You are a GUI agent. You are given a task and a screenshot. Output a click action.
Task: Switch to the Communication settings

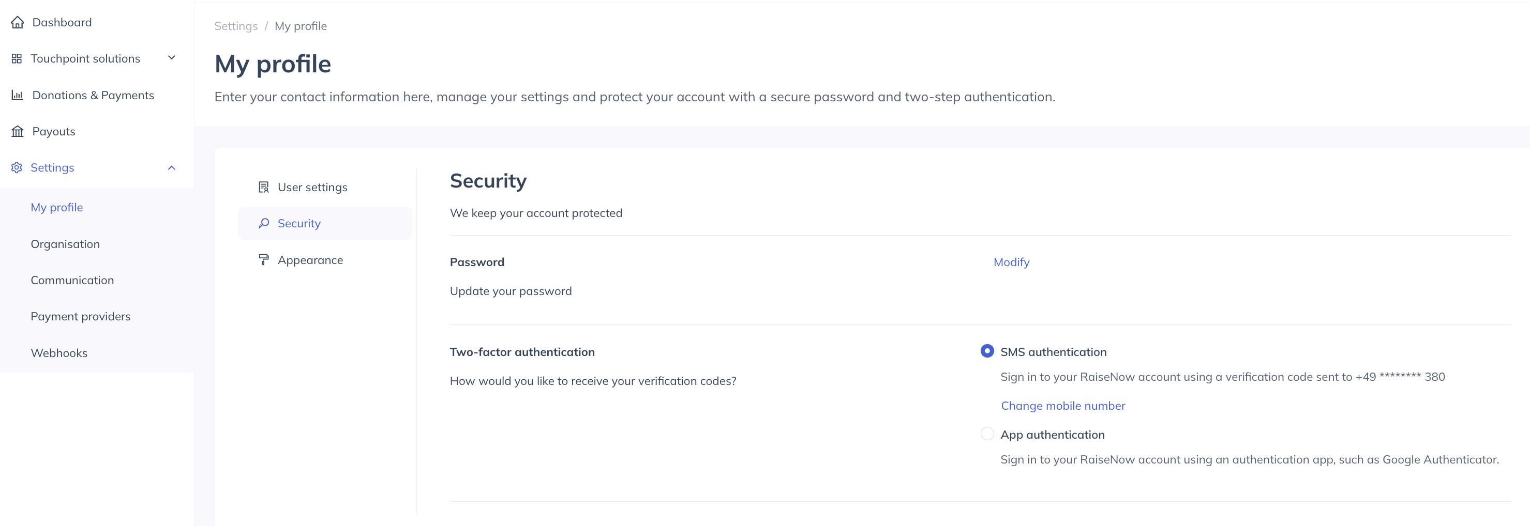click(72, 280)
